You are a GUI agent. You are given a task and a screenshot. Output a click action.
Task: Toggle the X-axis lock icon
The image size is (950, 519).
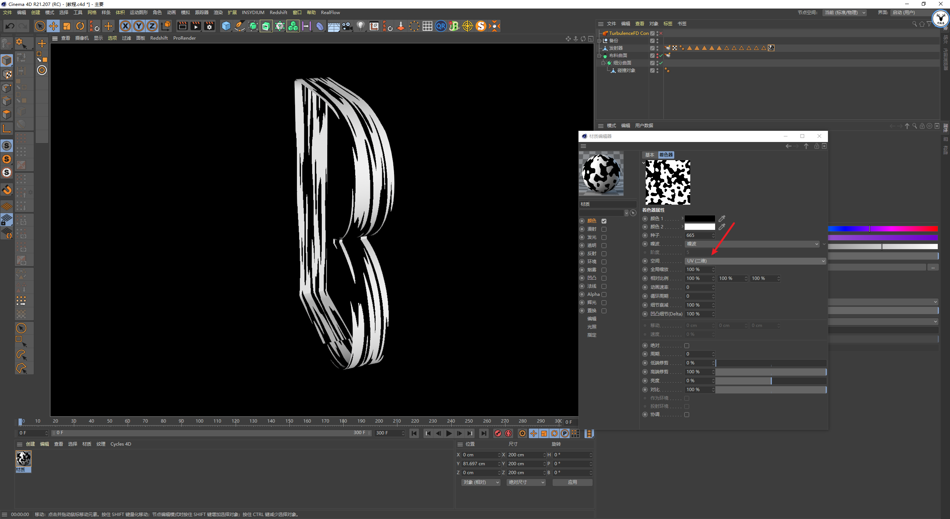point(125,26)
